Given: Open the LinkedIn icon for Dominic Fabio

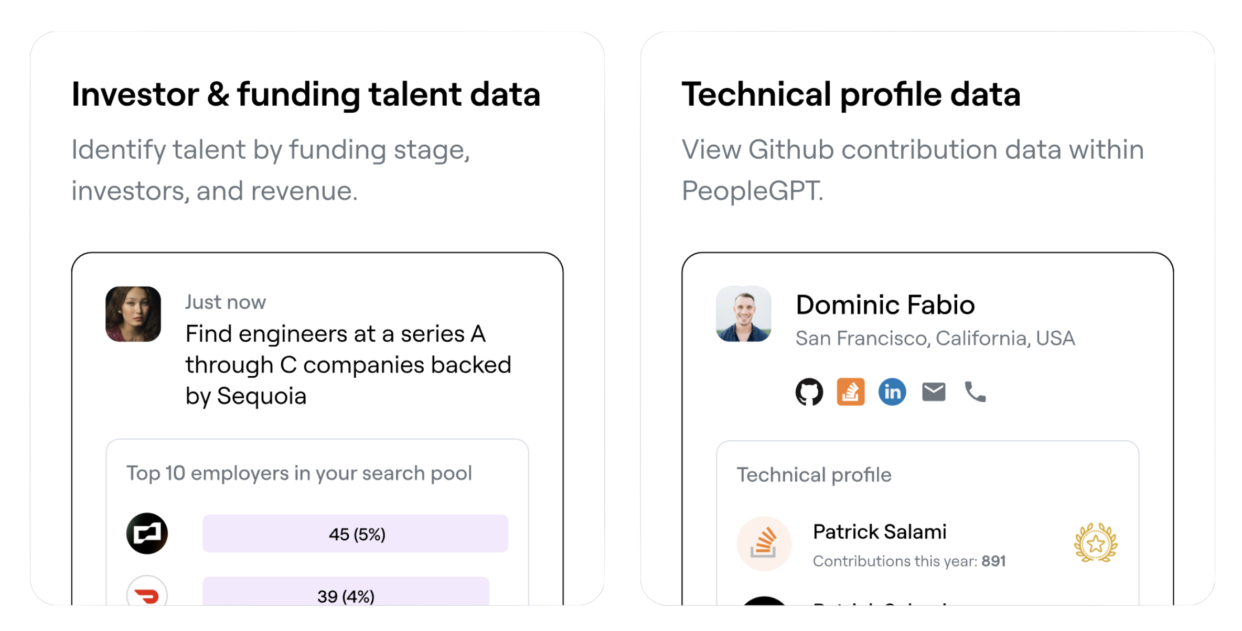Looking at the screenshot, I should tap(892, 391).
